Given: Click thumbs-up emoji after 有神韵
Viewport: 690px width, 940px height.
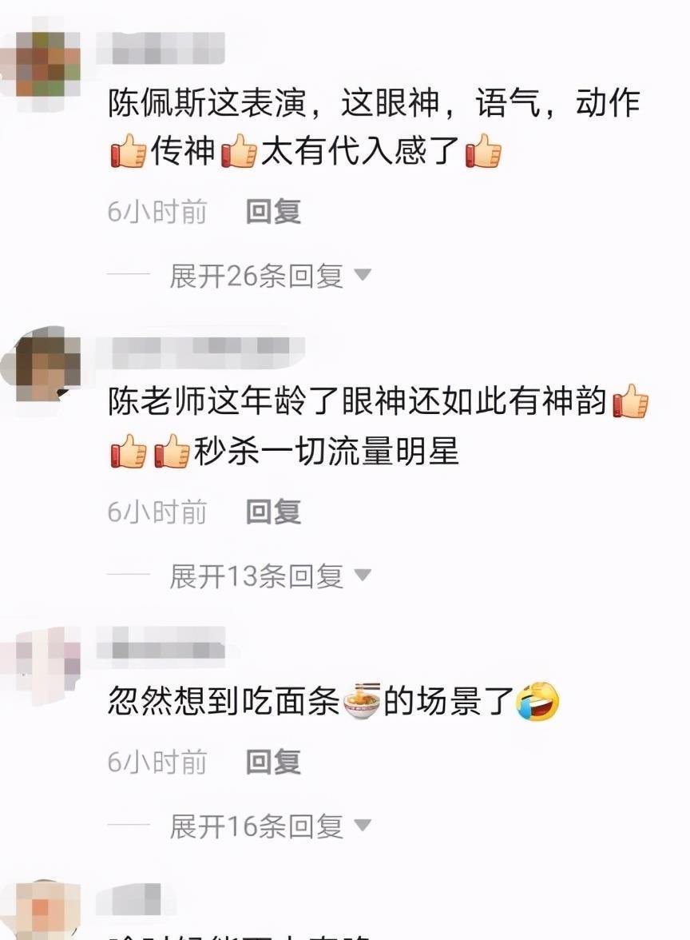Looking at the screenshot, I should pyautogui.click(x=631, y=401).
